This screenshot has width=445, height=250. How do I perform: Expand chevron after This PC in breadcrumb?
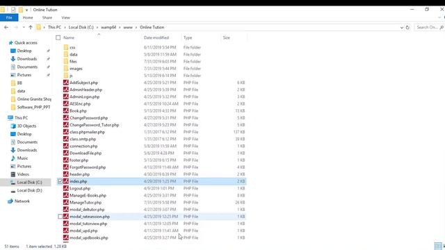click(65, 27)
